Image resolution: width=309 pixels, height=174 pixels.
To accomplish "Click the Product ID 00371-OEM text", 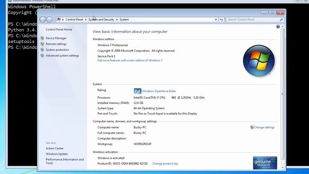I will pos(122,163).
